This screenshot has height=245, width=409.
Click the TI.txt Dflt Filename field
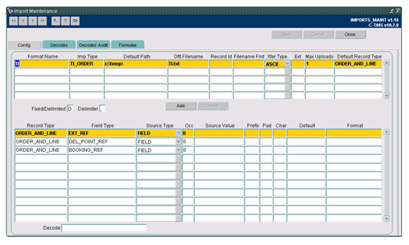tap(188, 63)
